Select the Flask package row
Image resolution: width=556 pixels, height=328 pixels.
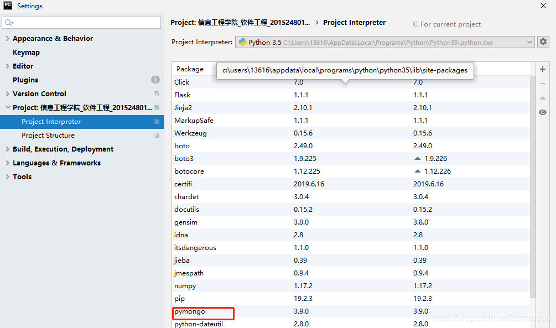click(351, 95)
